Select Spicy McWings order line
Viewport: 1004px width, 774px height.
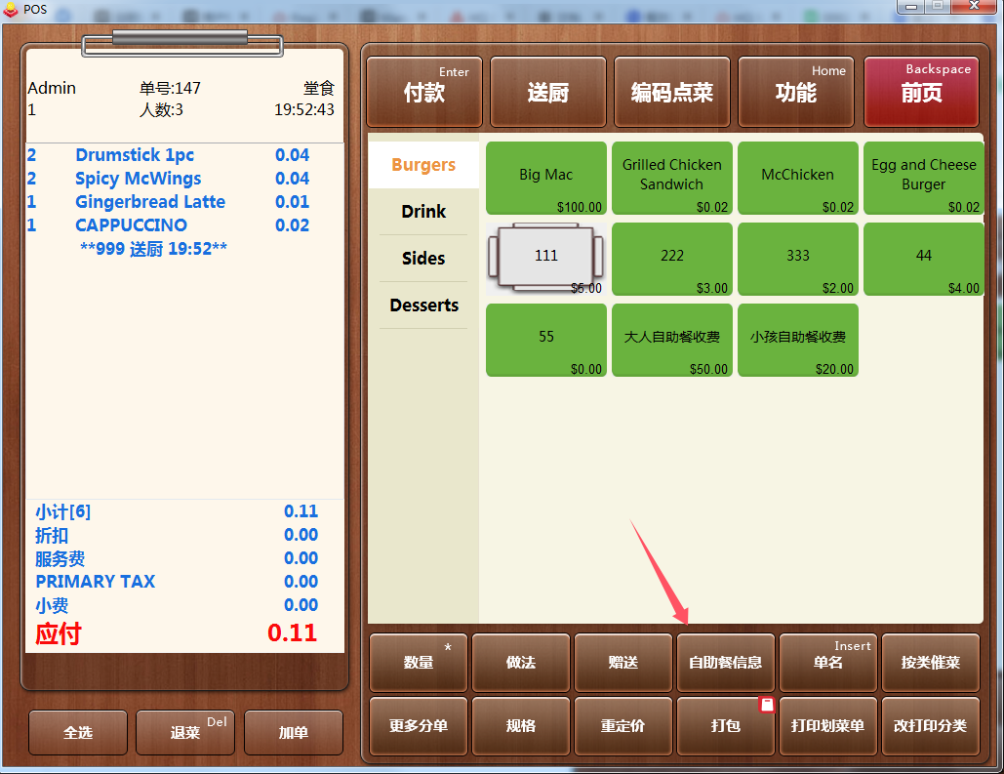pyautogui.click(x=170, y=178)
